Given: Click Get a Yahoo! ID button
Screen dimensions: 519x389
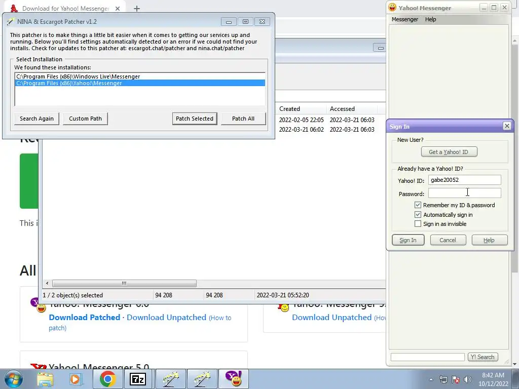Looking at the screenshot, I should [x=449, y=152].
